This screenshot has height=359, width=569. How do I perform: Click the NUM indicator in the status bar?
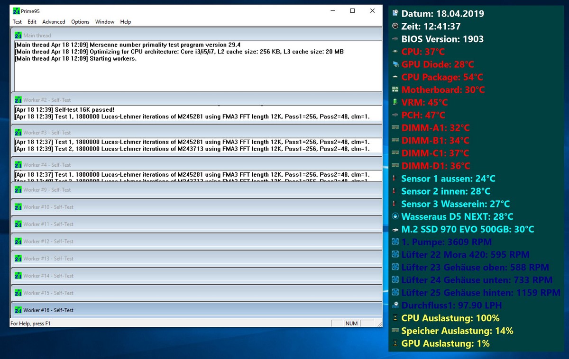click(x=351, y=323)
